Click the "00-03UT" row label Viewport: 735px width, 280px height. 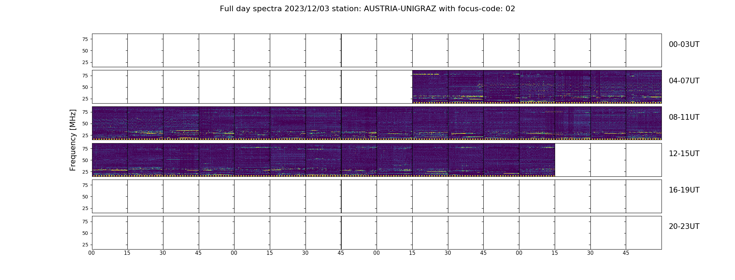pos(684,44)
